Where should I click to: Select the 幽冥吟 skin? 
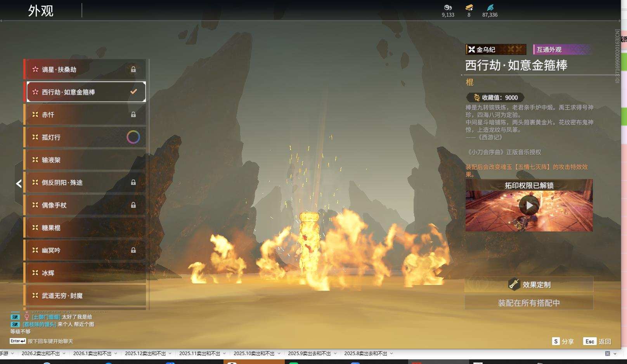85,250
